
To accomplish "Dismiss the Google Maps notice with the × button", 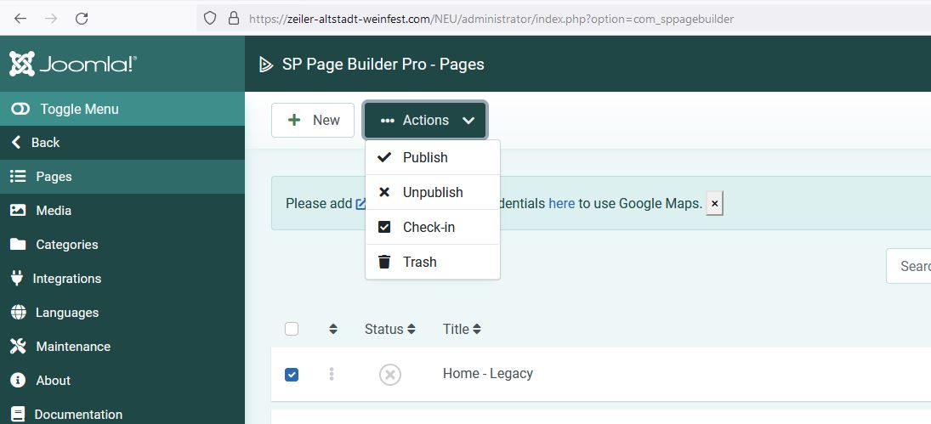I will (714, 204).
